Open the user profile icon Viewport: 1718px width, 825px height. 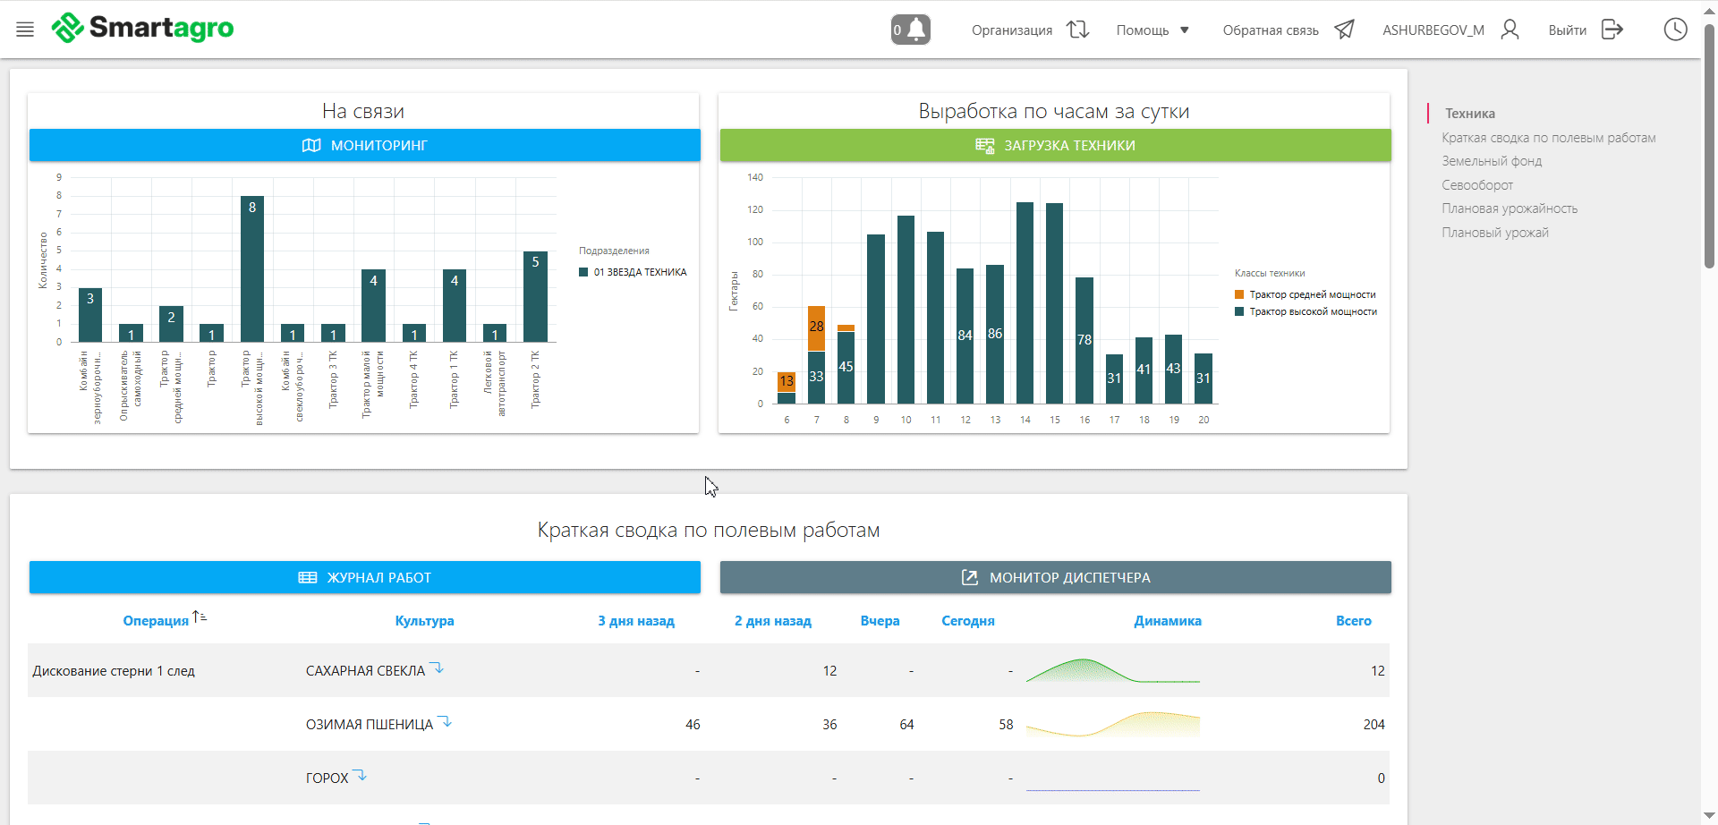[1510, 30]
